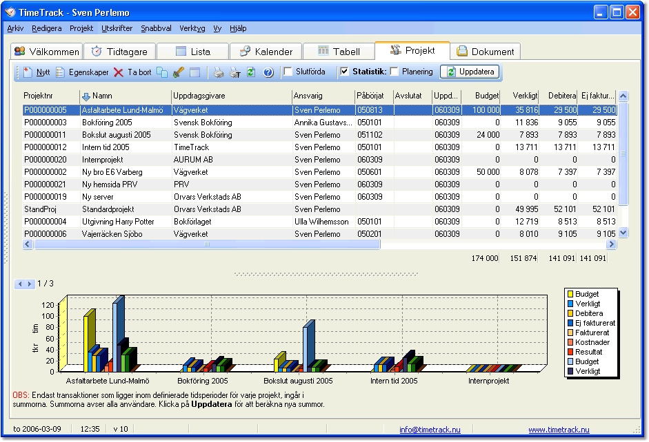This screenshot has width=649, height=442.
Task: Open the Projekt menu in menu bar
Action: click(81, 28)
